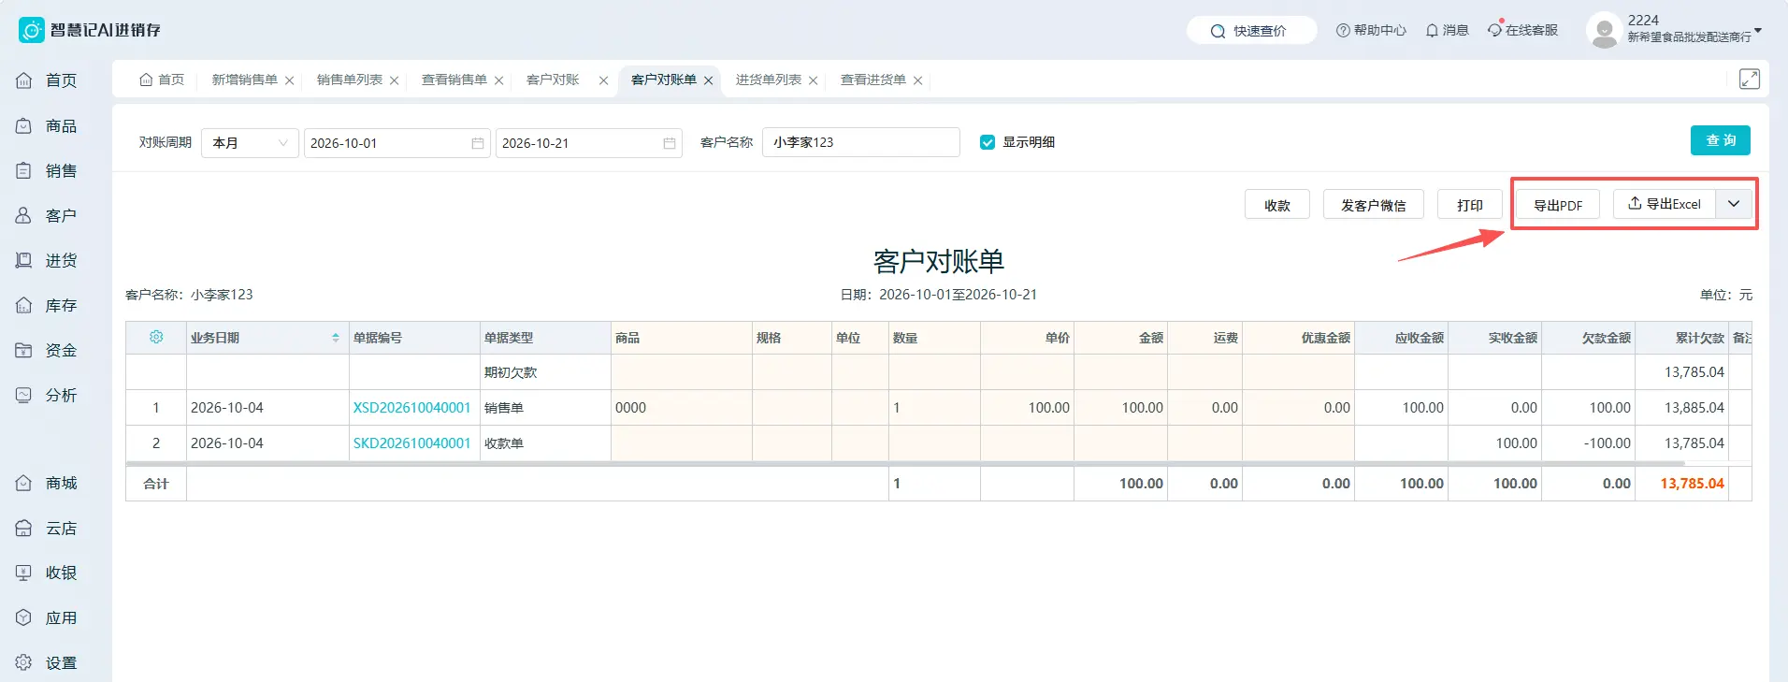The image size is (1788, 682).
Task: Click the 打印 button
Action: pyautogui.click(x=1470, y=205)
